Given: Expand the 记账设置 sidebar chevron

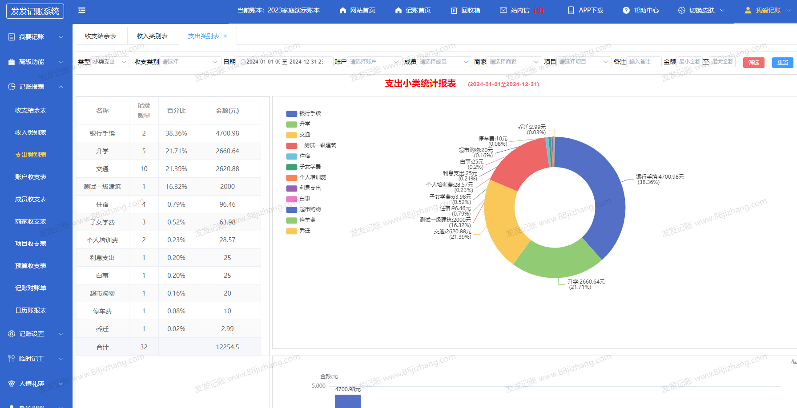Looking at the screenshot, I should (x=61, y=334).
